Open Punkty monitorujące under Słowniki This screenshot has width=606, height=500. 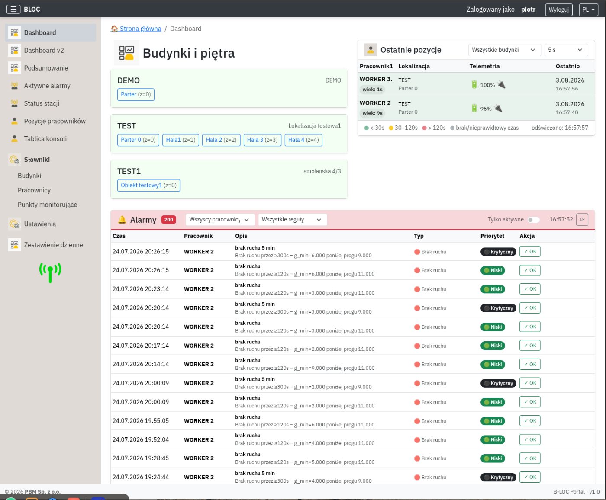pyautogui.click(x=48, y=205)
